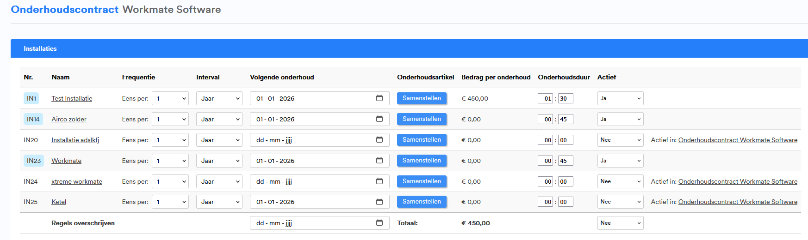Change Actief dropdown in Regels overschrijven row

620,223
